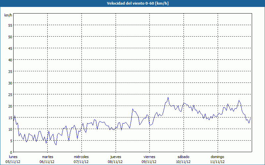Click the date label 05/11/12
This screenshot has width=265, height=165.
point(13,162)
